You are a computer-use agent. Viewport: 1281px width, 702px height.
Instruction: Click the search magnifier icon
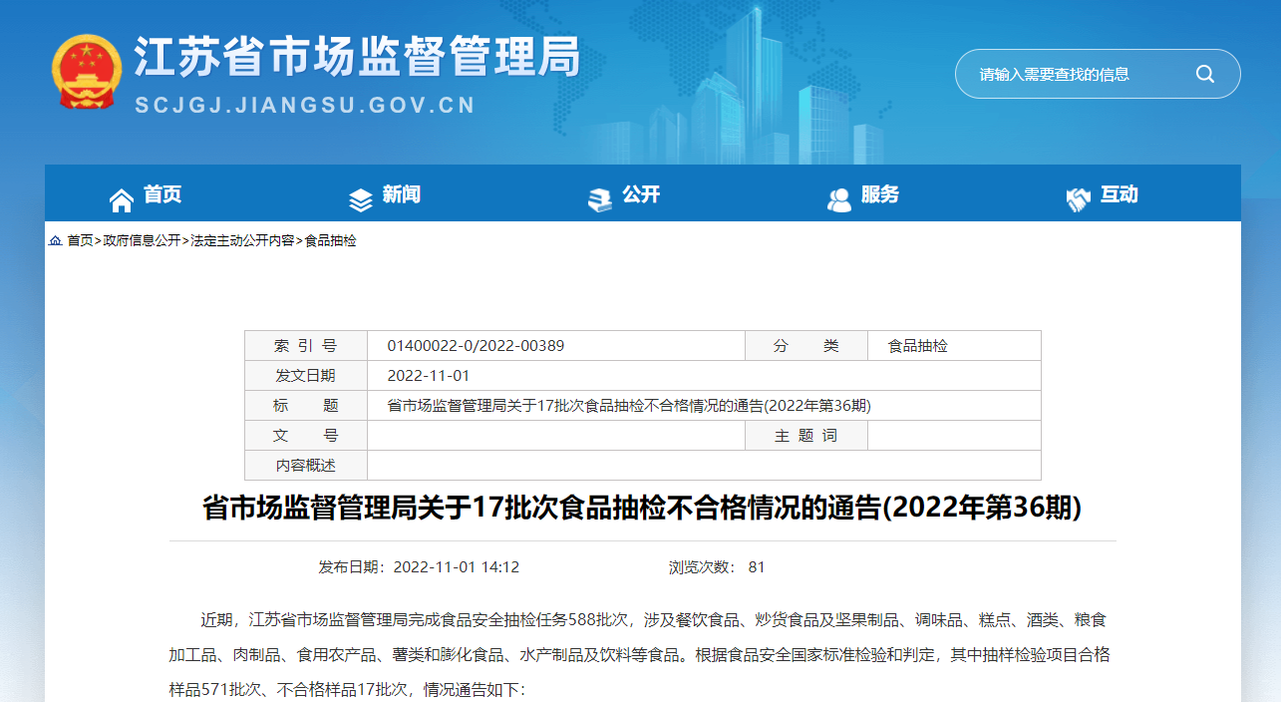point(1205,74)
